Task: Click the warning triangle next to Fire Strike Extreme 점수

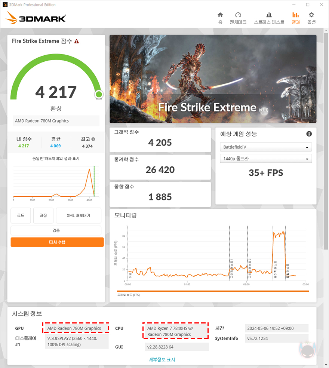Action: pyautogui.click(x=77, y=41)
